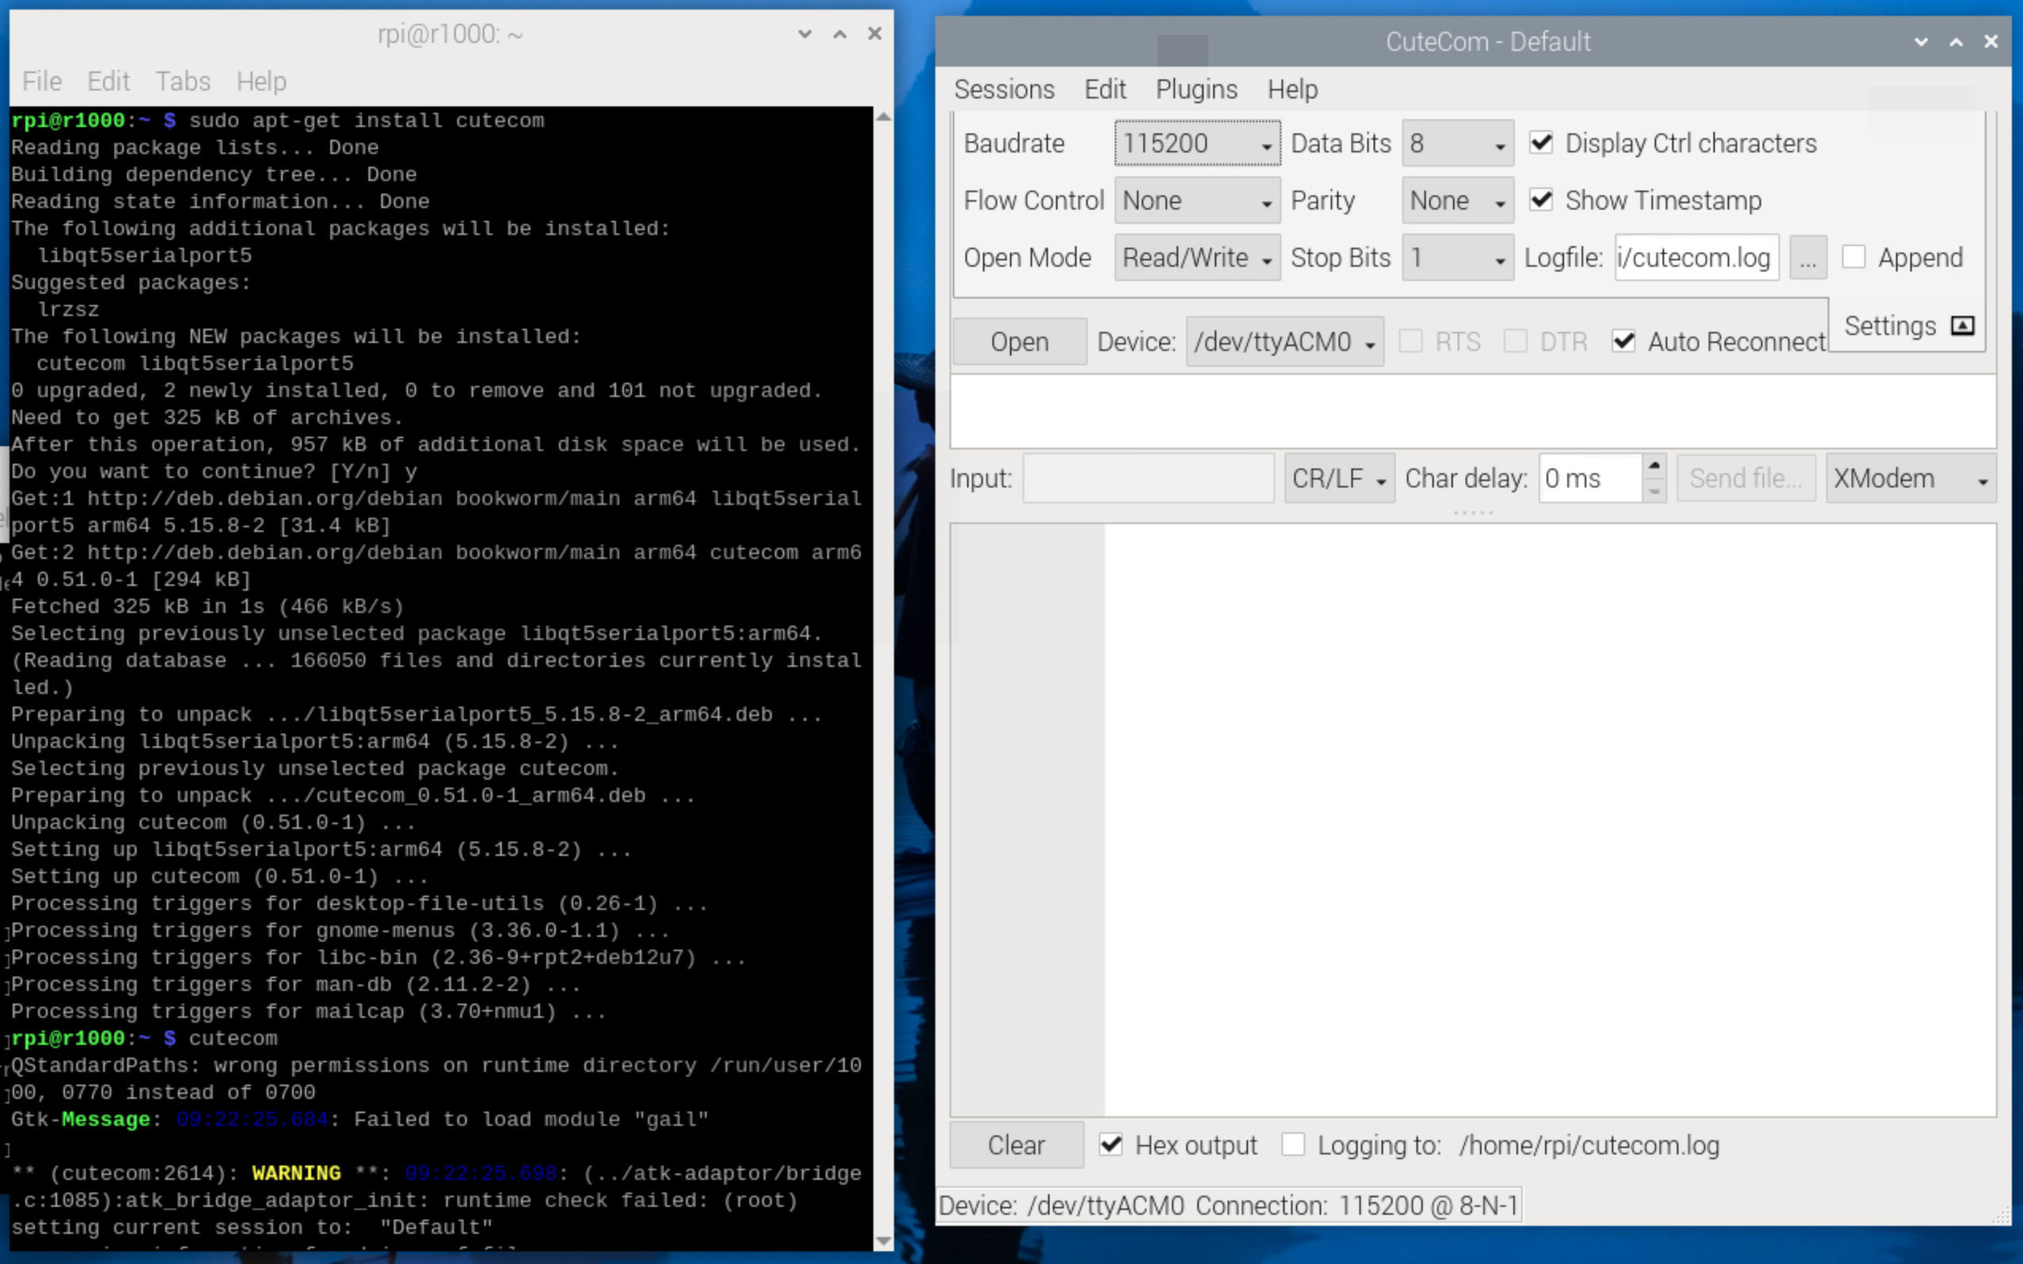Click the status bar Connection 115200 @ 8-N-1
Screen dimensions: 2023x1264
[1357, 1205]
